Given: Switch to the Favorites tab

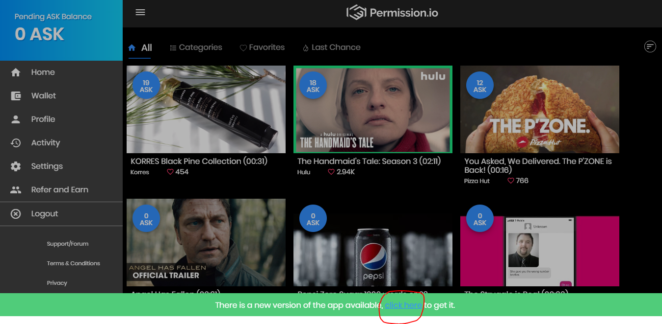Looking at the screenshot, I should [262, 47].
